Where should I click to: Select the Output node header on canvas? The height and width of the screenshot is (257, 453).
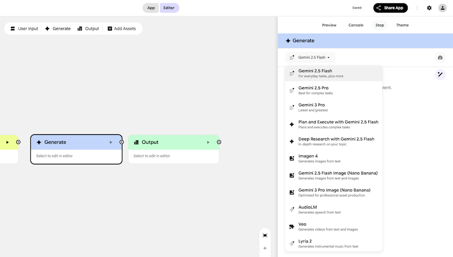coord(173,142)
